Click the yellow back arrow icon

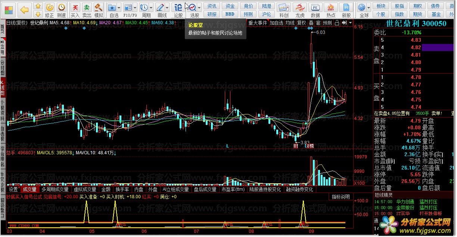pyautogui.click(x=25, y=10)
